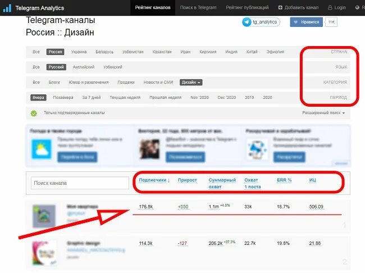365x273 pixels.
Task: Select Казахстан country filter
Action: (x=162, y=52)
